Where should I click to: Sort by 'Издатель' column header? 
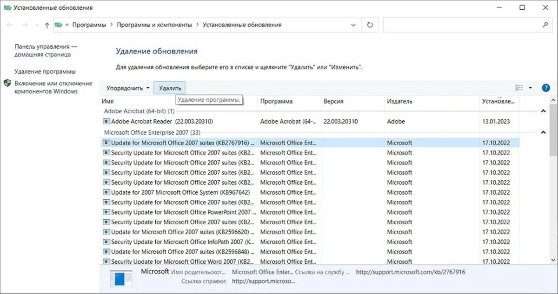(x=432, y=101)
